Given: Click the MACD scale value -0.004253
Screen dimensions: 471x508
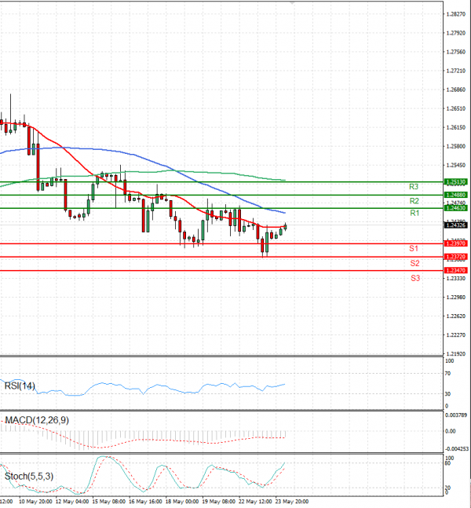Looking at the screenshot, I should tap(457, 448).
